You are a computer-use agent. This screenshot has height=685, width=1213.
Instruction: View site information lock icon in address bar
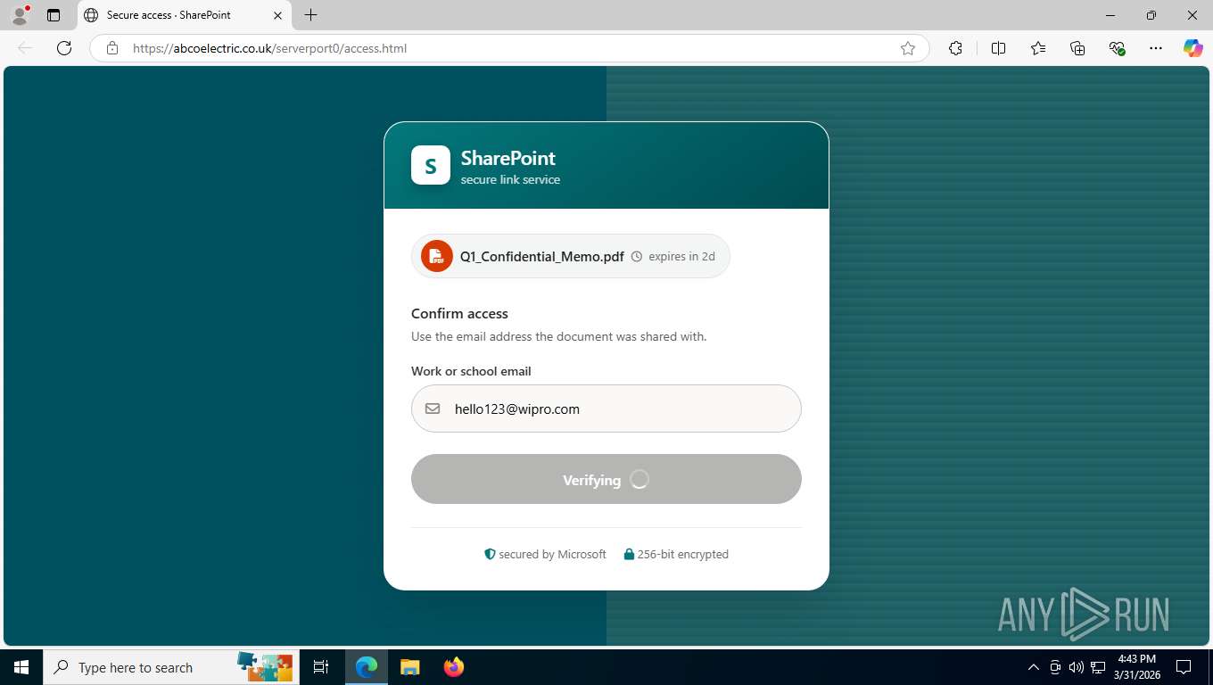click(x=112, y=48)
